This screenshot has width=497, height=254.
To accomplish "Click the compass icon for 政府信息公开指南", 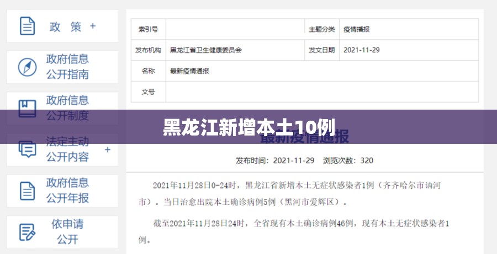I will pos(27,67).
